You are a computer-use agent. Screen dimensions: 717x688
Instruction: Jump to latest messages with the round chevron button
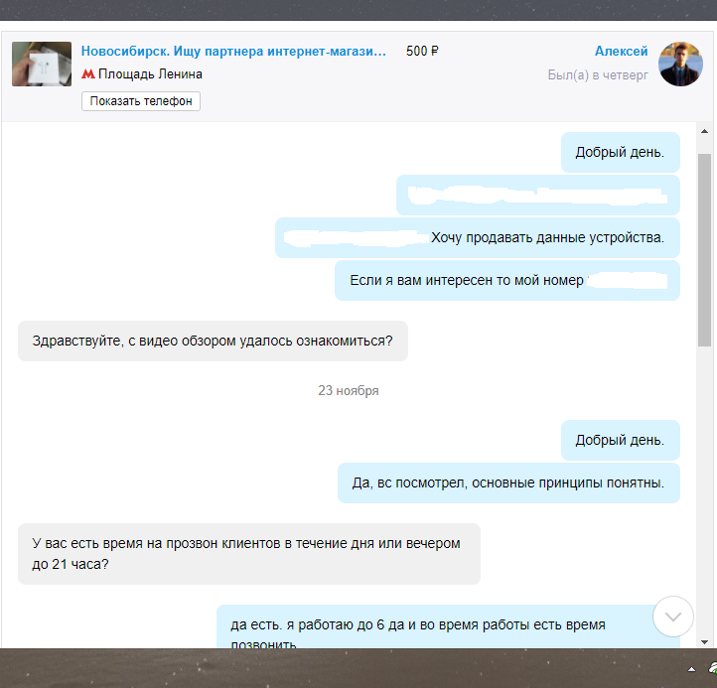coord(672,617)
